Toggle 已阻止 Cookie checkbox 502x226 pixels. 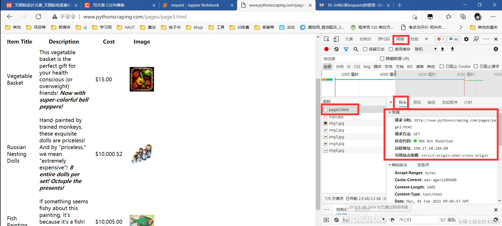[442, 66]
